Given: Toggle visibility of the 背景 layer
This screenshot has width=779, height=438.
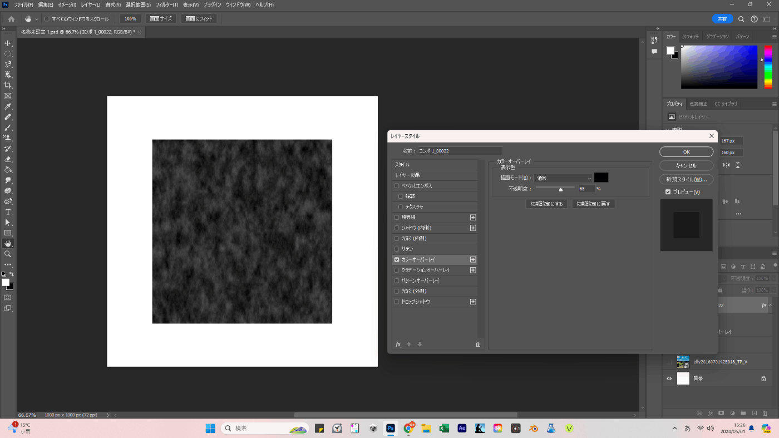Looking at the screenshot, I should pyautogui.click(x=669, y=378).
